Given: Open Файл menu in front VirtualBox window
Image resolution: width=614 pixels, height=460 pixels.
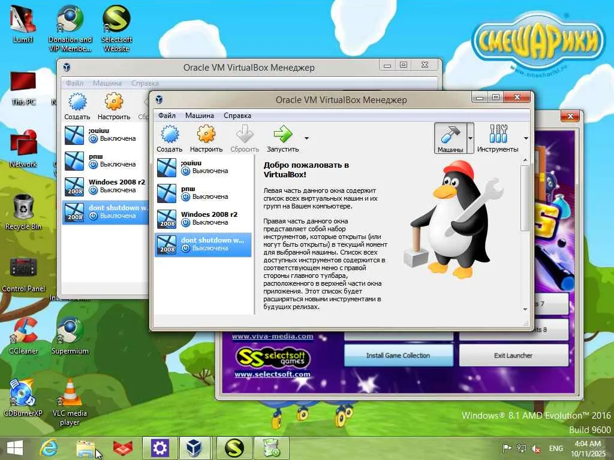Looking at the screenshot, I should [167, 116].
